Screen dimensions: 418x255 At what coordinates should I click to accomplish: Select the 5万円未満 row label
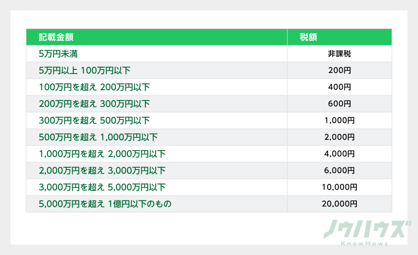click(59, 54)
